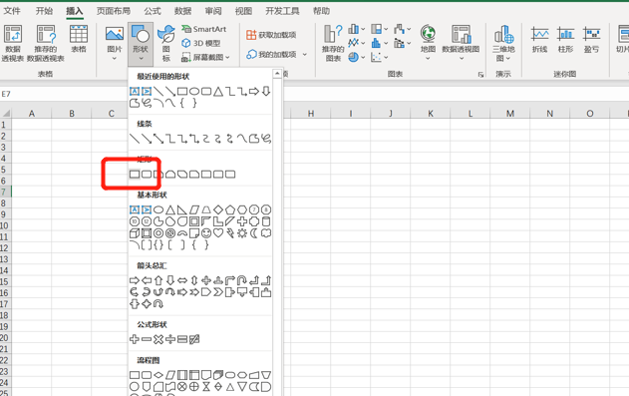Select the cube shape in basic shapes
The image size is (629, 396).
(135, 233)
